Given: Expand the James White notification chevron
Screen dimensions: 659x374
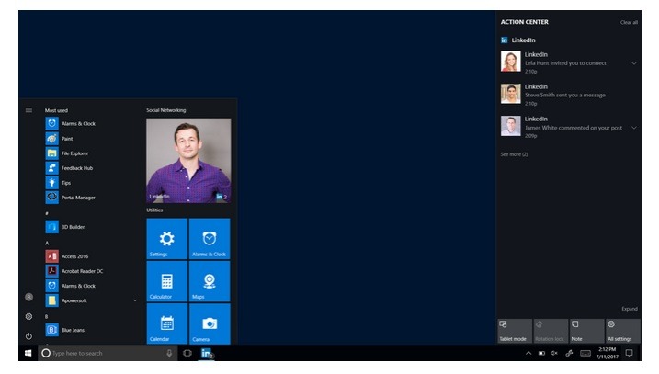Looking at the screenshot, I should coord(634,128).
